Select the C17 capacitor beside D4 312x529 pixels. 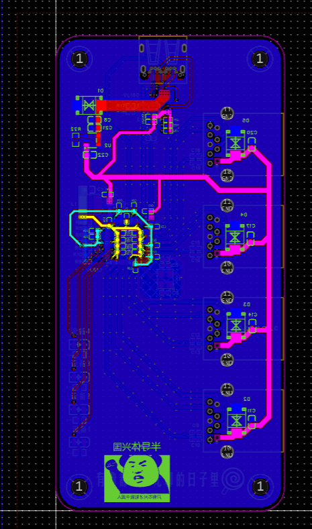point(250,238)
